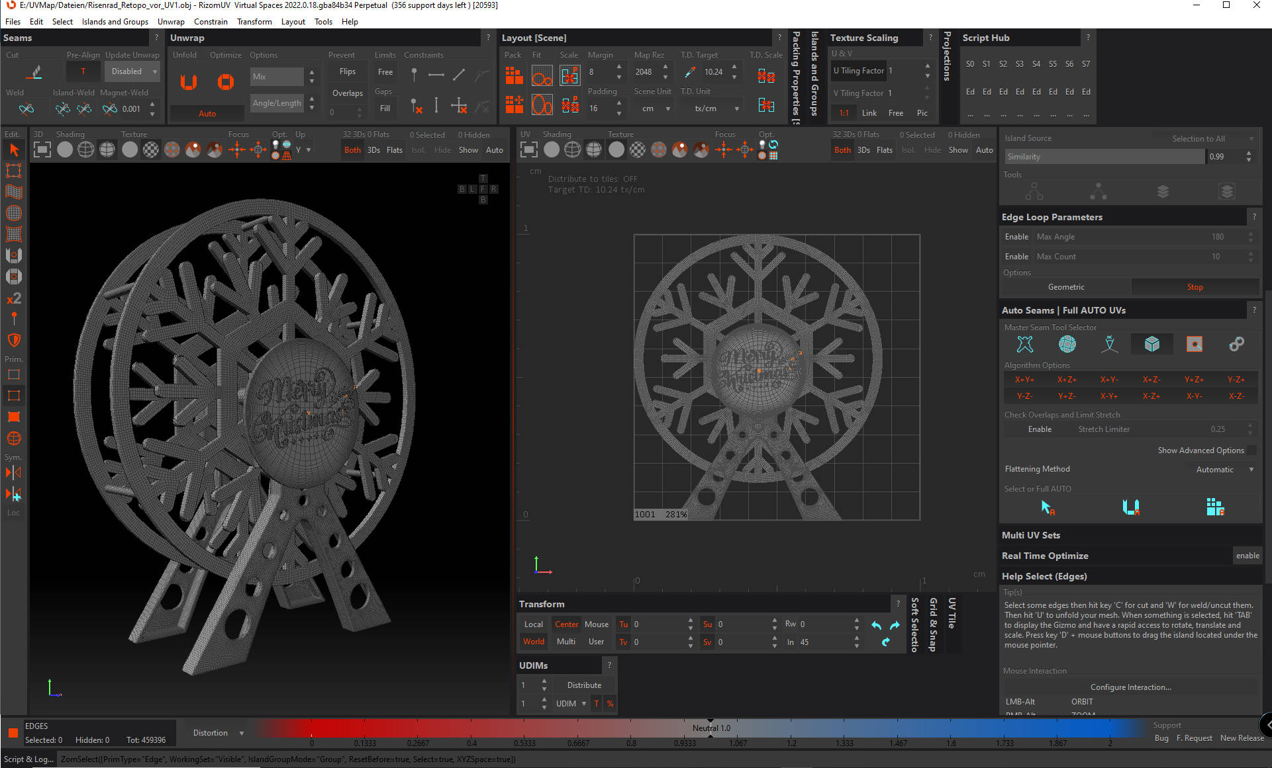The height and width of the screenshot is (768, 1272).
Task: Enable the Max Angle edge loop parameter
Action: click(1016, 237)
